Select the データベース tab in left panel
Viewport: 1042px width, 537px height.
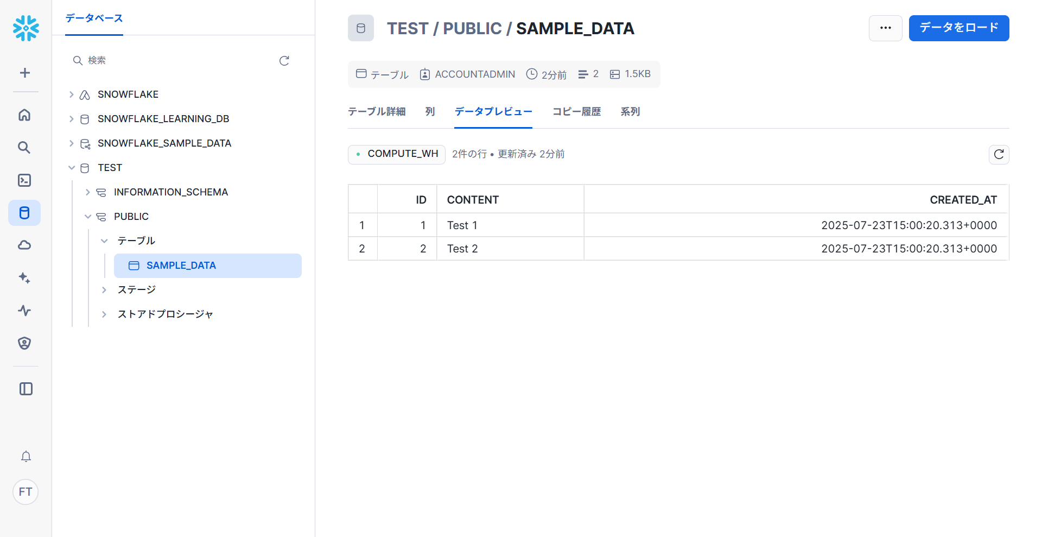click(94, 18)
